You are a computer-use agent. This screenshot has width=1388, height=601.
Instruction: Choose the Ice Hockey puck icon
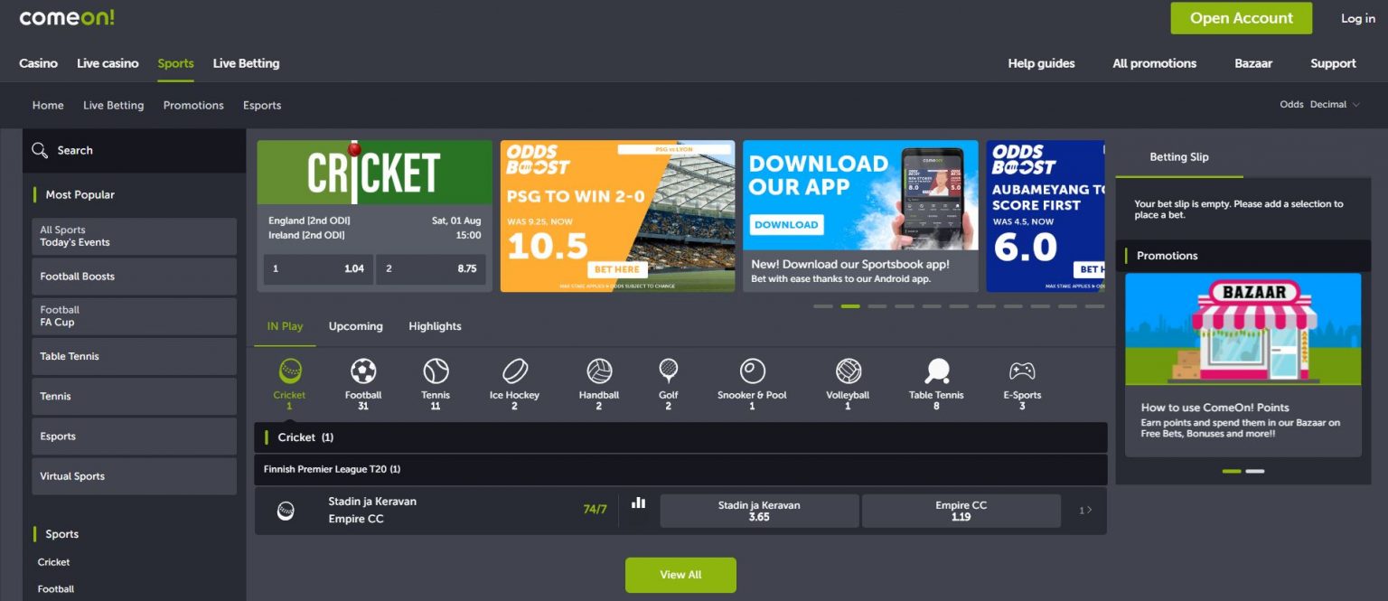514,371
